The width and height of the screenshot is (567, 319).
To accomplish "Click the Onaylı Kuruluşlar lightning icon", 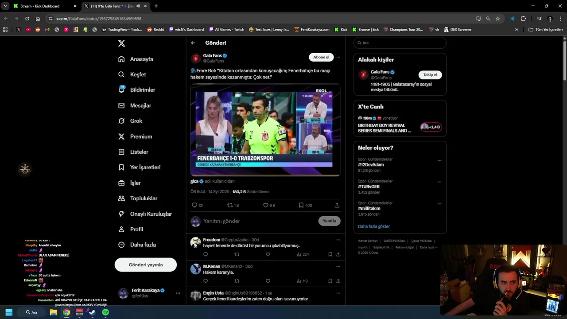I will [x=121, y=214].
